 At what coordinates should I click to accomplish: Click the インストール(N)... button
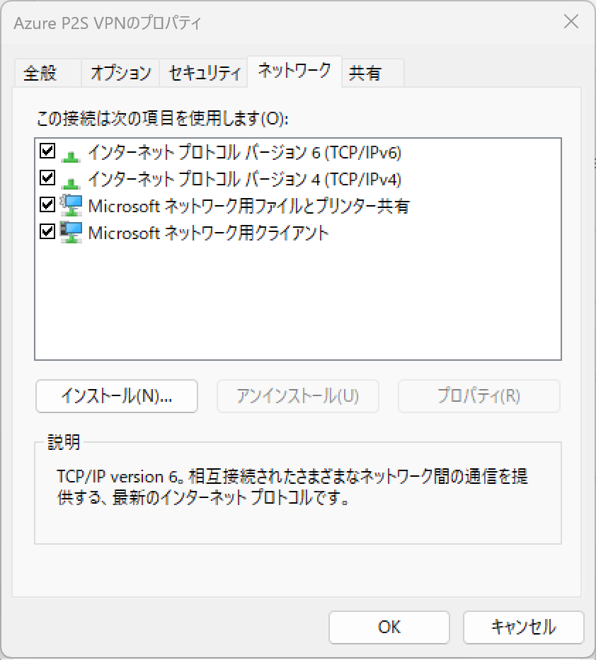click(x=117, y=396)
